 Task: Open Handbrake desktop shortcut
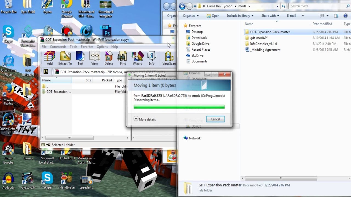click(x=67, y=181)
